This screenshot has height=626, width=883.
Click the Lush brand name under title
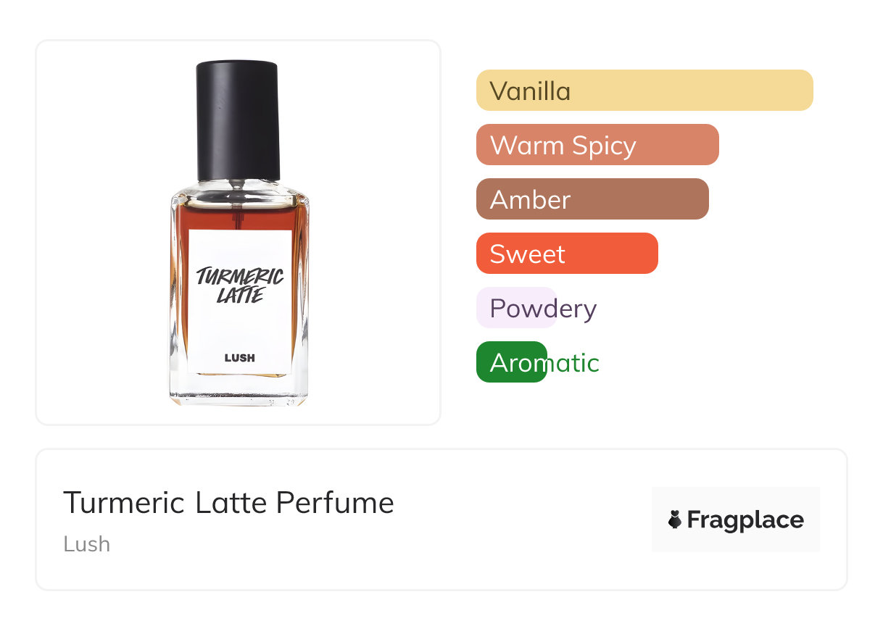[87, 543]
